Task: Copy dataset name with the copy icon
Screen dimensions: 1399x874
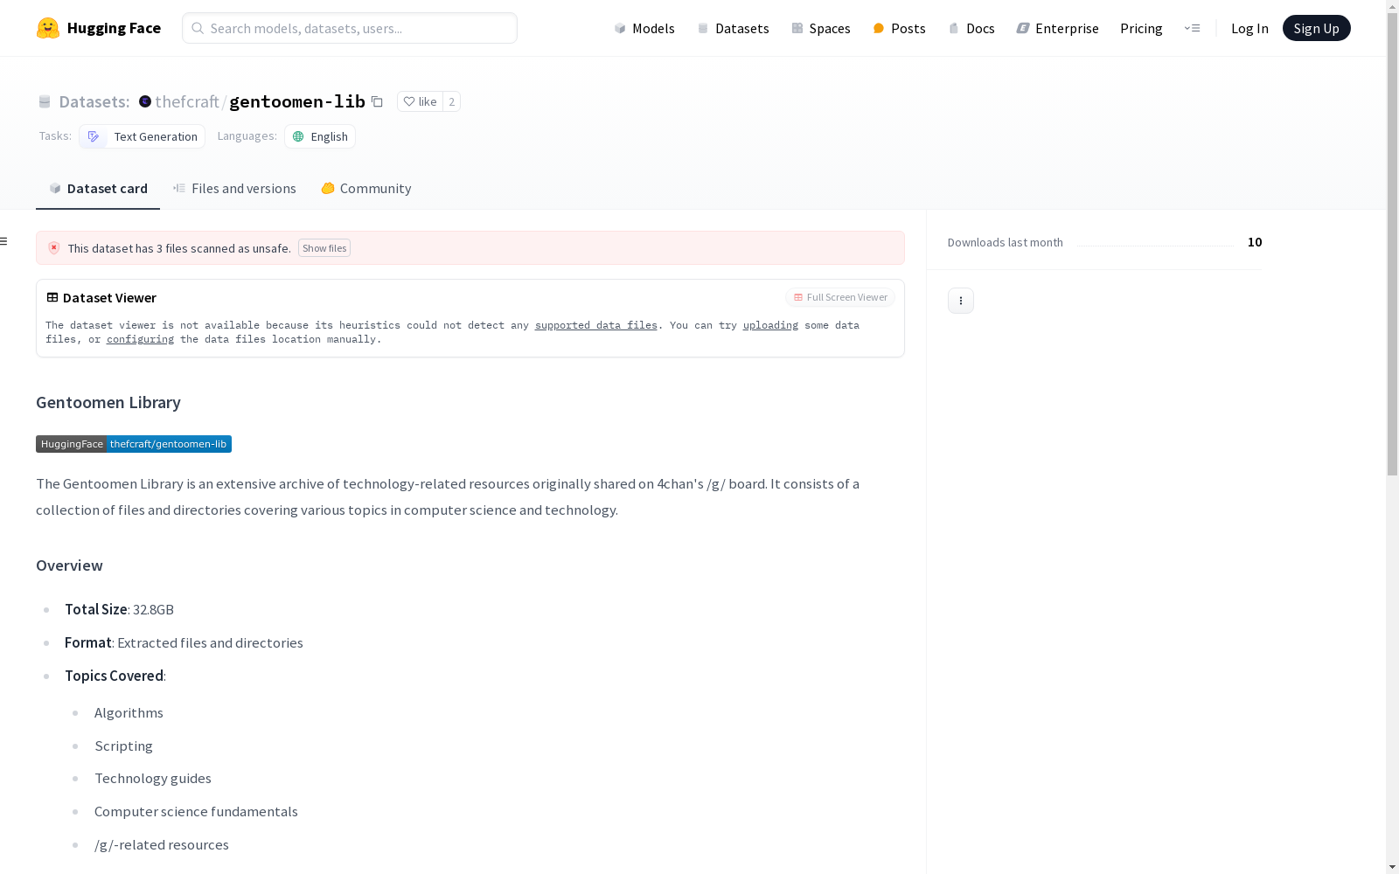Action: [377, 101]
